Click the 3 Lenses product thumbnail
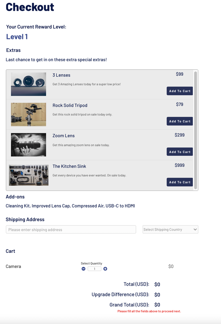Viewport: 221px width, 324px height. [x=29, y=84]
